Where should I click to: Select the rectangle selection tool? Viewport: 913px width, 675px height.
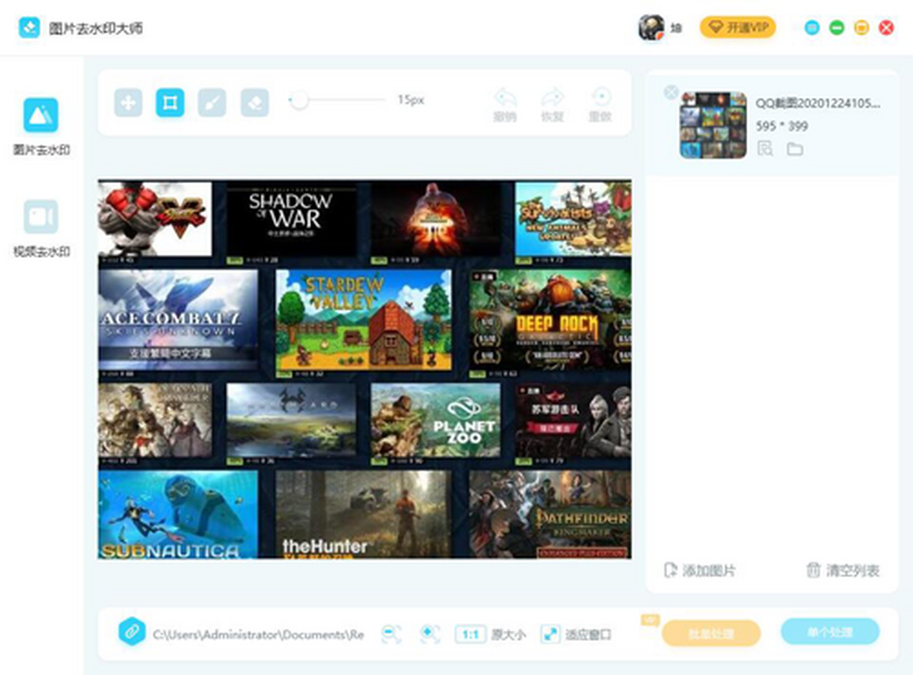170,103
